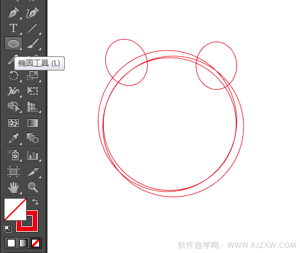
Task: Select the Line Segment tool
Action: click(x=33, y=28)
